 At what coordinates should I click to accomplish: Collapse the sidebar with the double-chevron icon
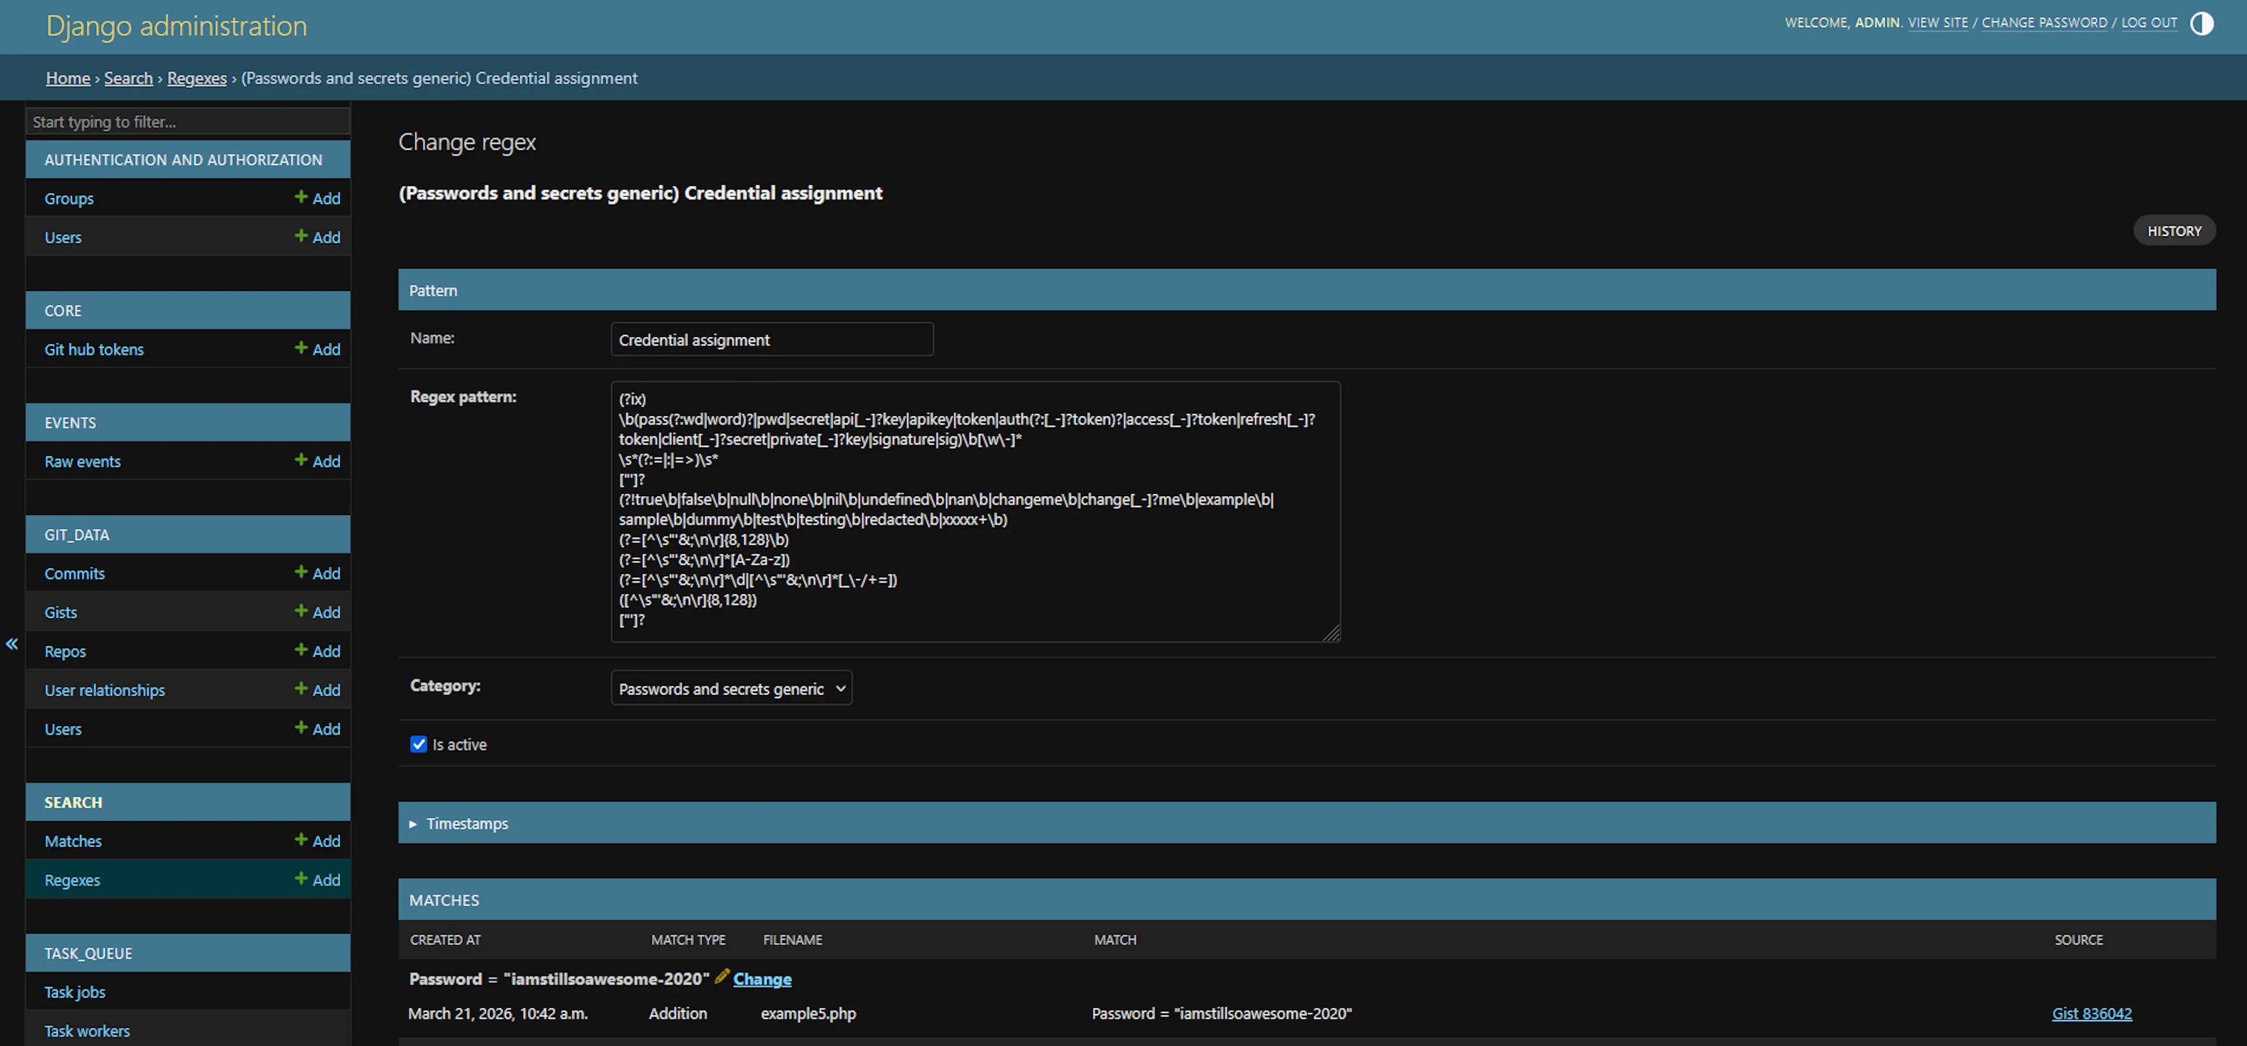(12, 644)
